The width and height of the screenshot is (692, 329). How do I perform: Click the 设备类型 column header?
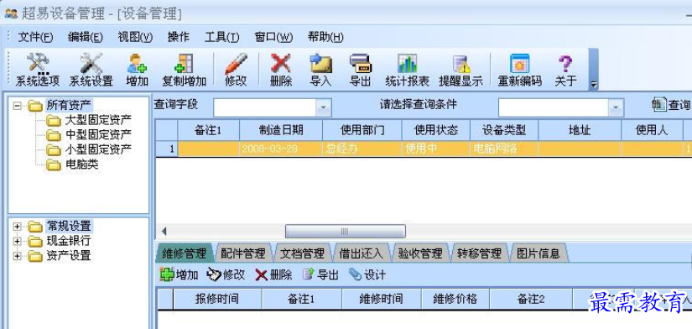[x=504, y=130]
